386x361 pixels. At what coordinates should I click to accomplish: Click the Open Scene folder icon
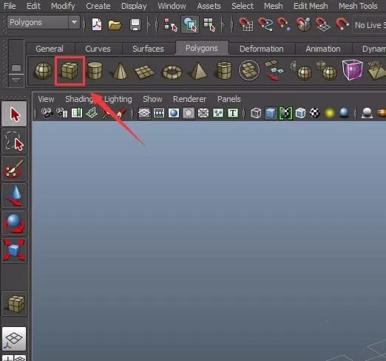pyautogui.click(x=115, y=25)
